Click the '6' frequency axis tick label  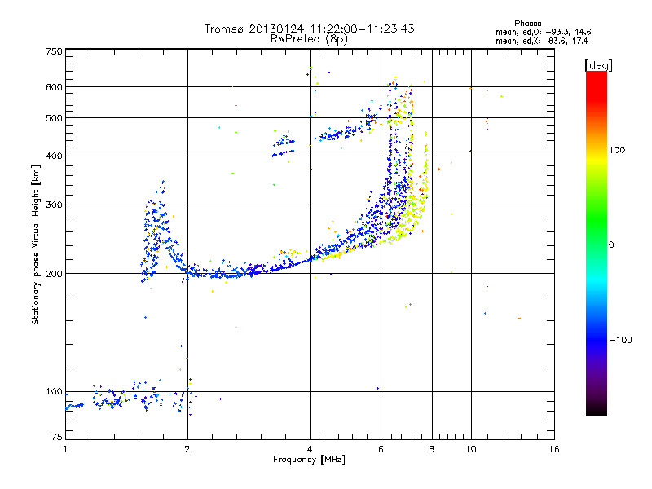point(381,449)
